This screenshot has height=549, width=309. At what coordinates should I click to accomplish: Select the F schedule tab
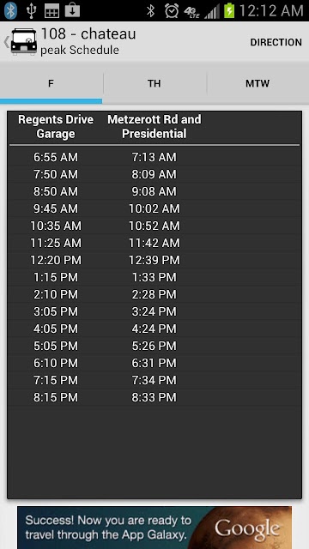(x=51, y=83)
